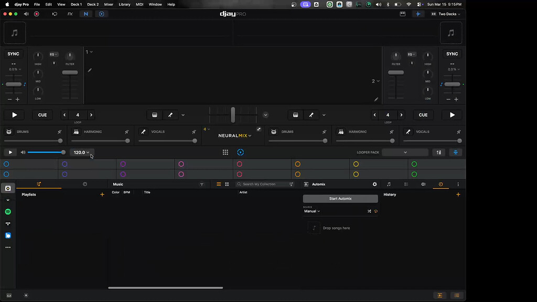Switch to the playlists tab icon

pyautogui.click(x=39, y=184)
